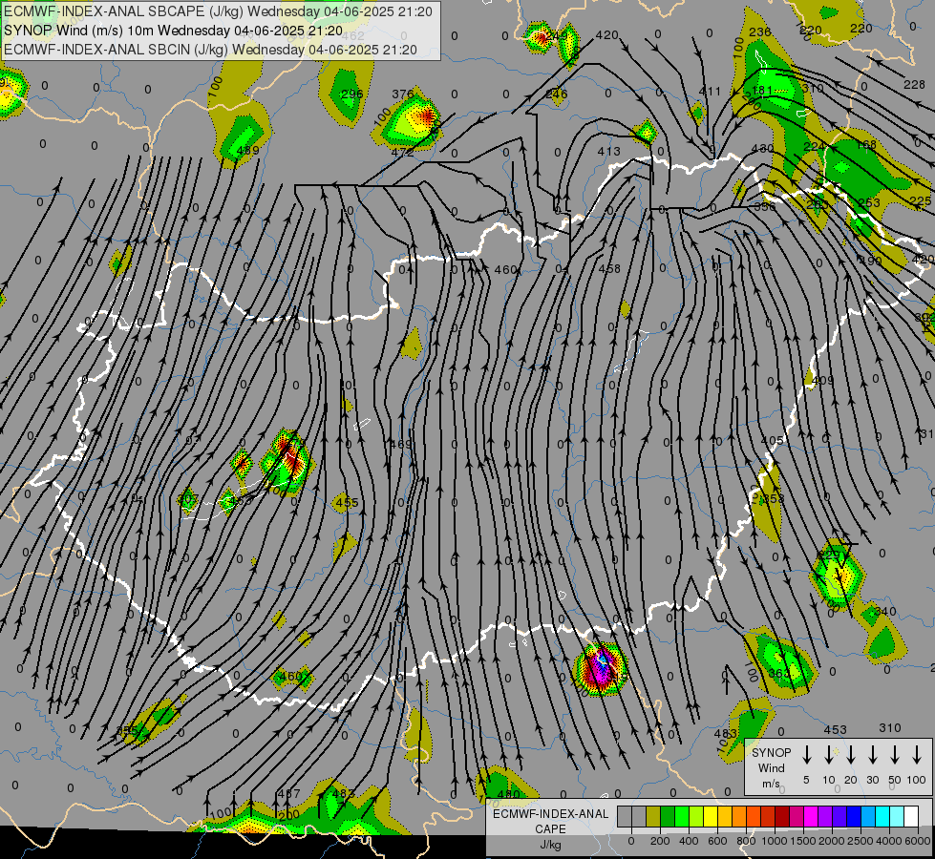Click the map value 376

[x=403, y=94]
